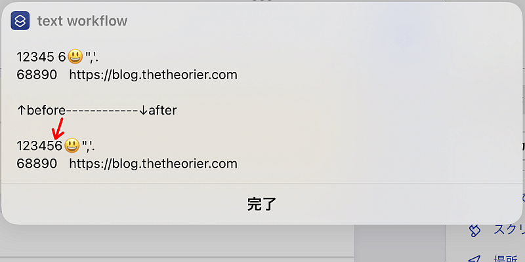525x262 pixels.
Task: Click 完了 to dismiss the dialog
Action: [x=261, y=204]
